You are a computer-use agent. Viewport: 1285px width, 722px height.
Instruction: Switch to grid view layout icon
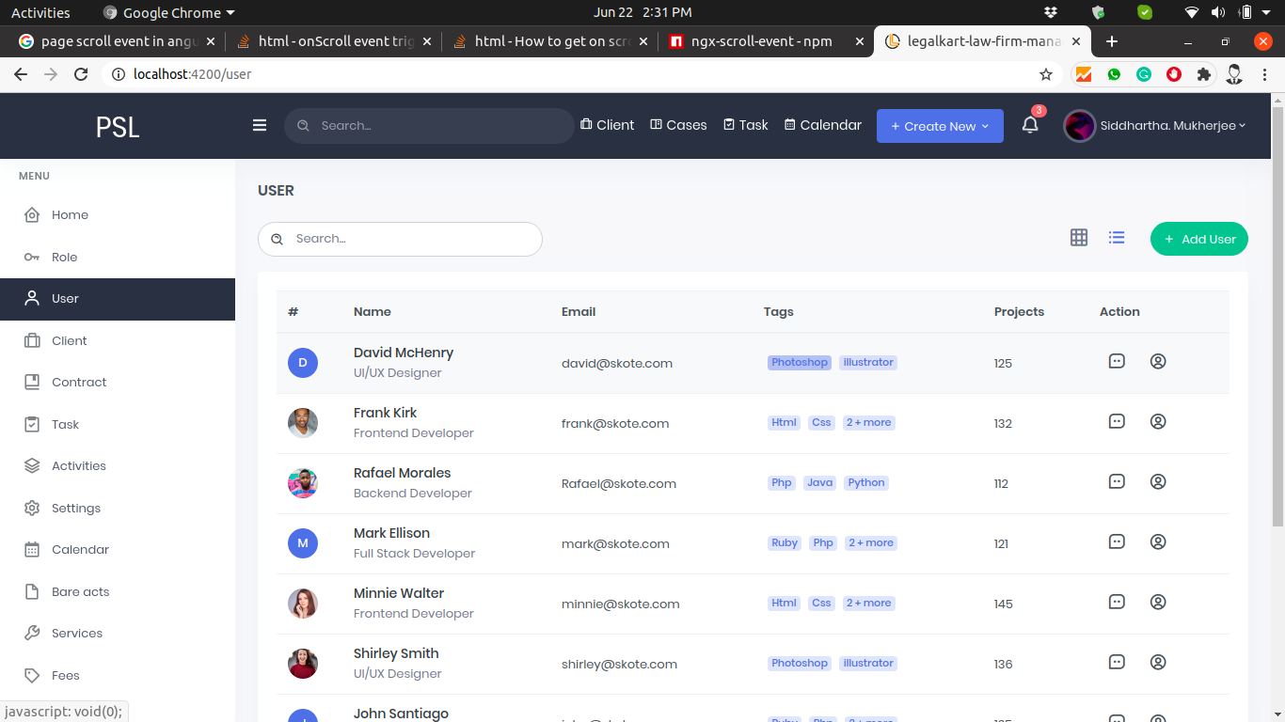tap(1079, 238)
